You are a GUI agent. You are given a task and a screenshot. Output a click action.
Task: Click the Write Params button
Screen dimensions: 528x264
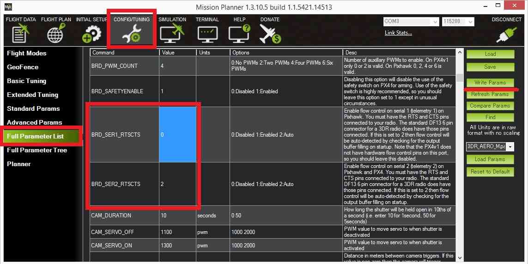coord(490,83)
